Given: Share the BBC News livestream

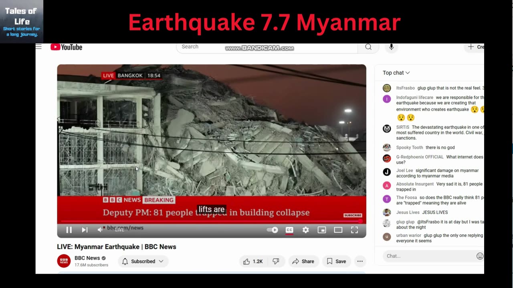Looking at the screenshot, I should point(303,261).
